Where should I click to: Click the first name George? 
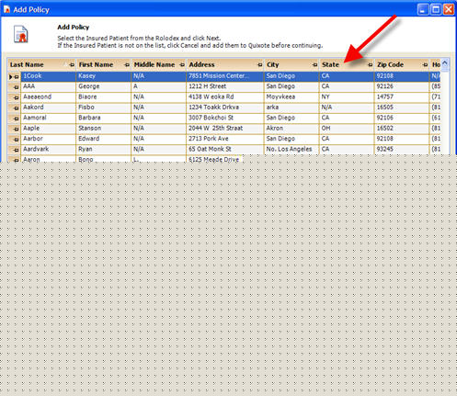[x=88, y=86]
